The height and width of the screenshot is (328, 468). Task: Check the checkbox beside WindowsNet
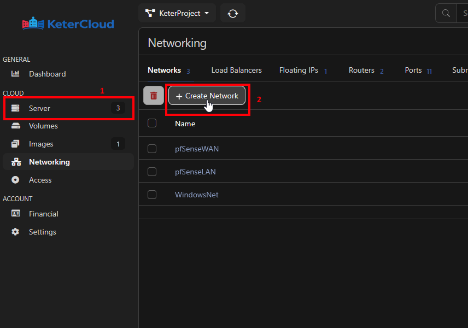coord(152,194)
